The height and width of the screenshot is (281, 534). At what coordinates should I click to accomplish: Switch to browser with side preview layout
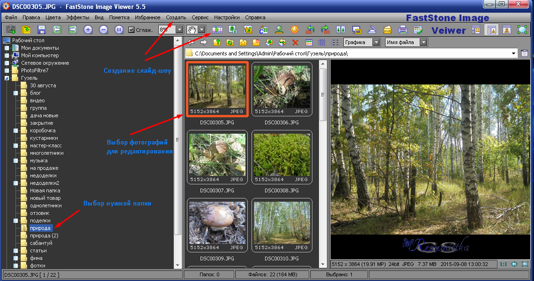pos(491,30)
